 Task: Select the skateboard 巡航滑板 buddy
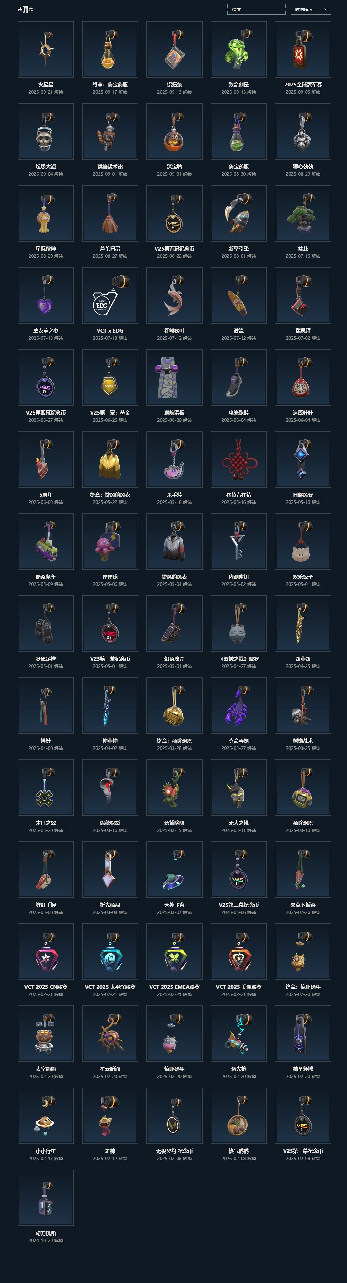[174, 377]
